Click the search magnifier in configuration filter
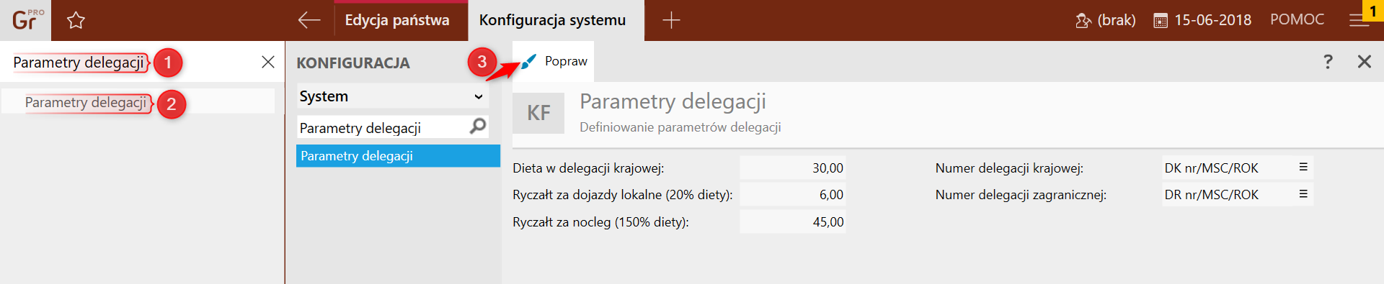The width and height of the screenshot is (1384, 284). click(x=478, y=127)
